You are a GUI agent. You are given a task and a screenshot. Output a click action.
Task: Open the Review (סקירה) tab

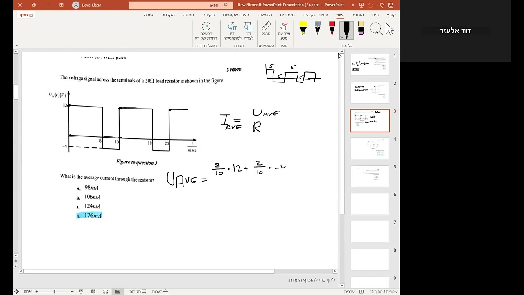pyautogui.click(x=208, y=15)
